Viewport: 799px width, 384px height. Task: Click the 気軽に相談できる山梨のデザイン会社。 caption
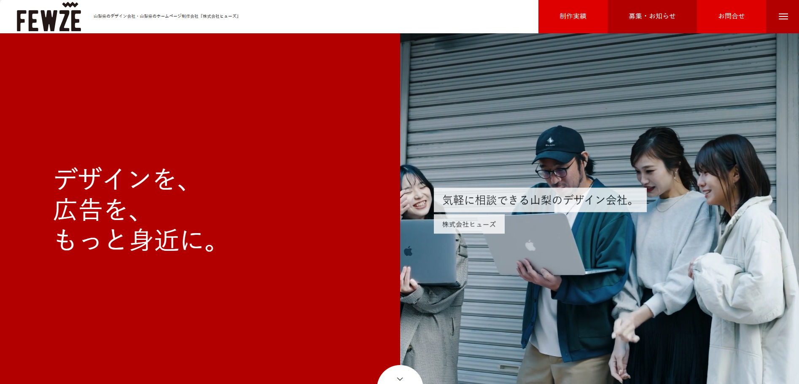(540, 200)
